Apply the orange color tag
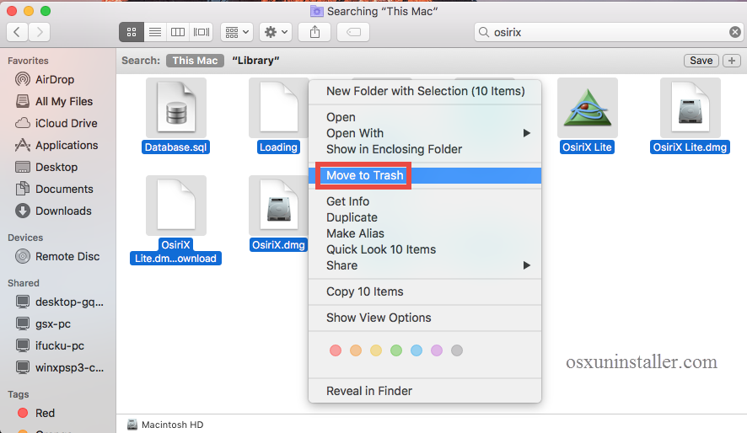Viewport: 747px width, 433px height. 356,350
